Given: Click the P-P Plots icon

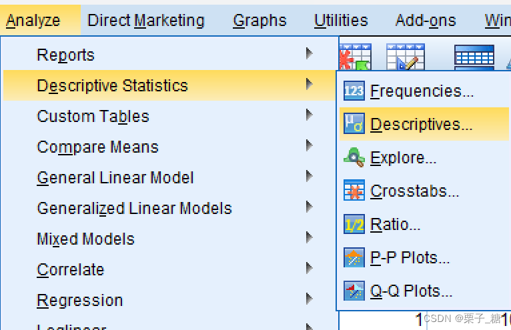Looking at the screenshot, I should coord(354,257).
